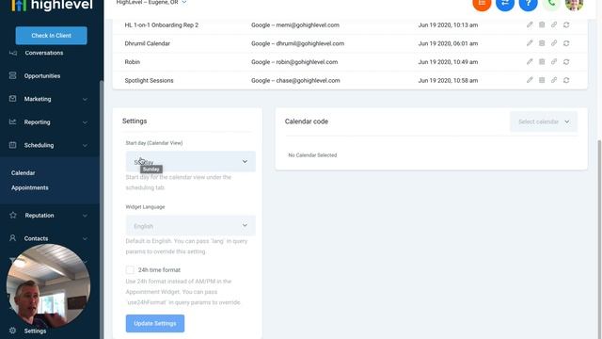
Task: Refresh sync for Dhrumil Calendar
Action: pyautogui.click(x=566, y=43)
